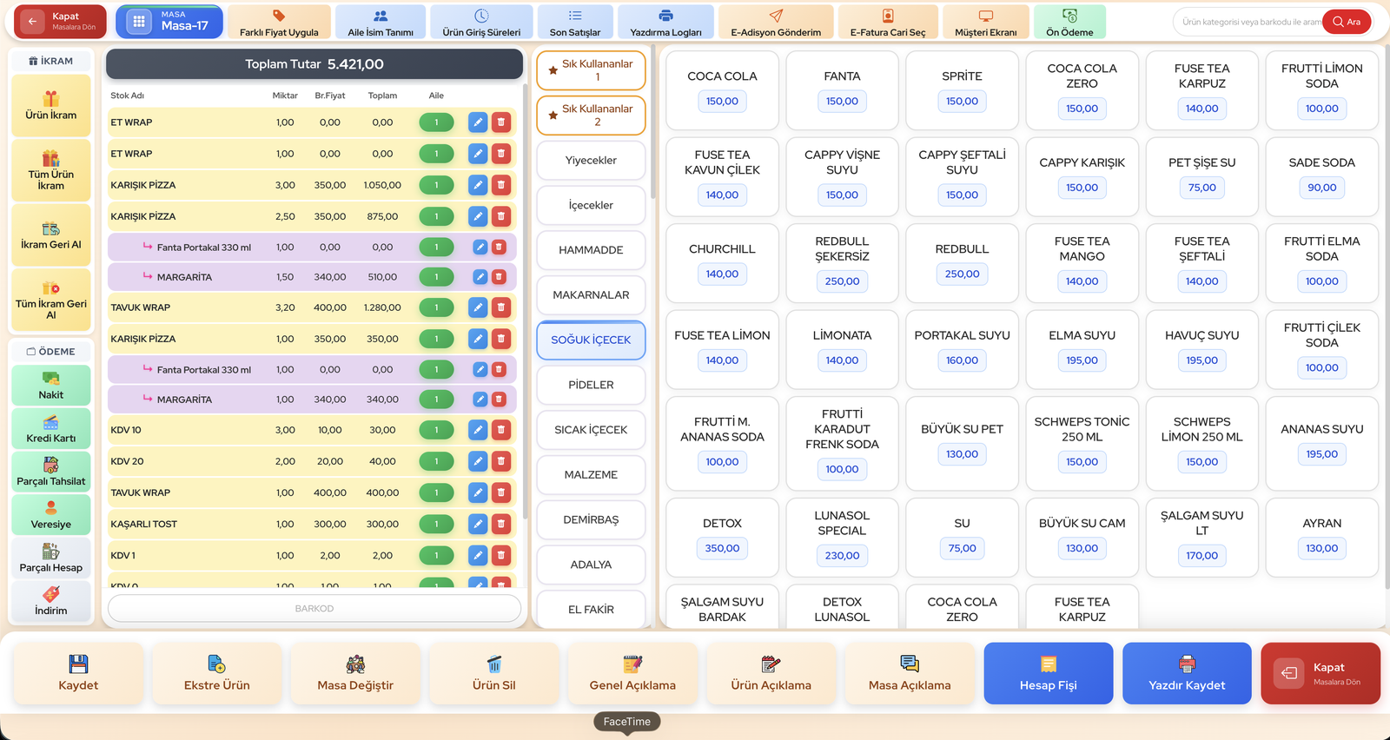The width and height of the screenshot is (1390, 740).
Task: Toggle the green Aile switch for KDV 10
Action: (436, 430)
